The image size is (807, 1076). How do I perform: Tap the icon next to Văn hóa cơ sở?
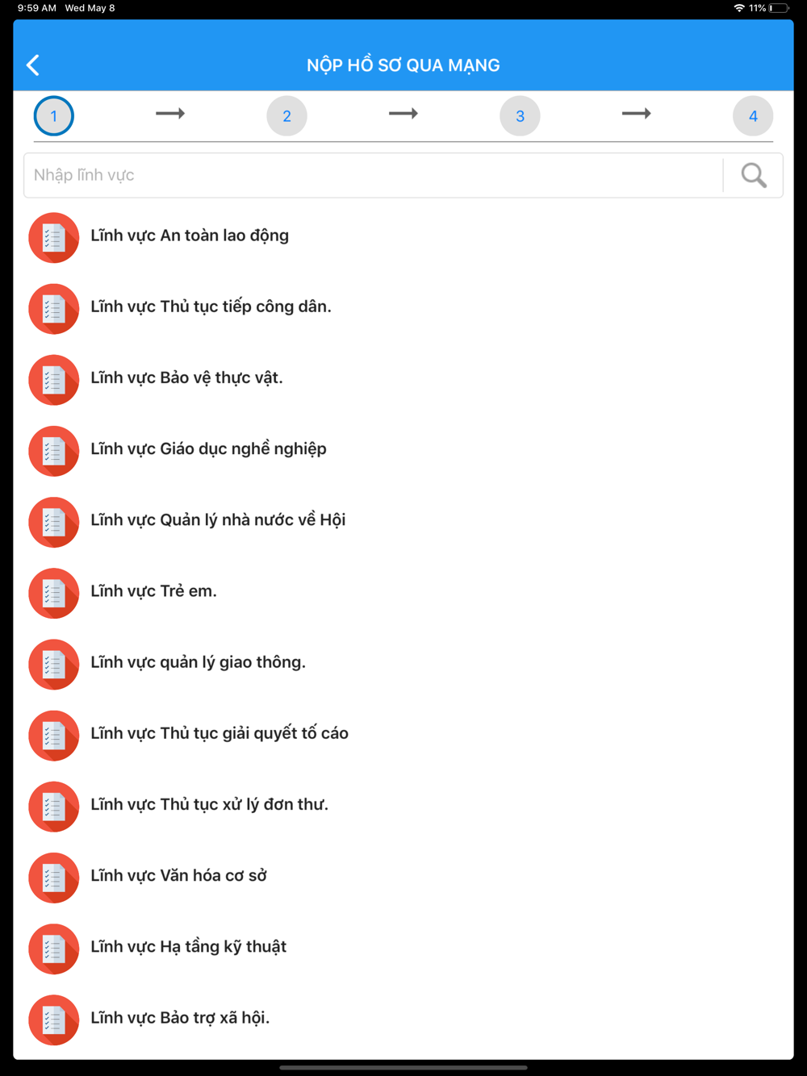tap(54, 878)
